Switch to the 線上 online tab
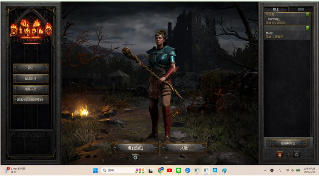Image resolution: width=319 pixels, height=179 pixels. [276, 9]
